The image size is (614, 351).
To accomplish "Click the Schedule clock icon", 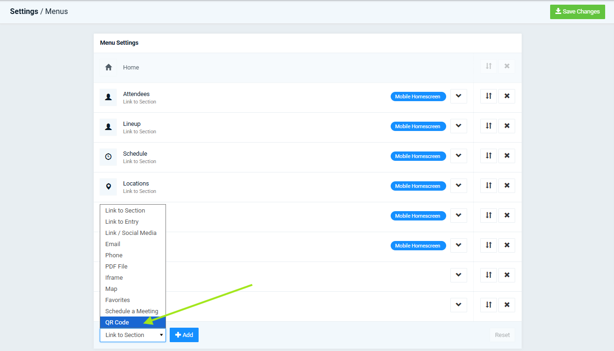I will 109,157.
